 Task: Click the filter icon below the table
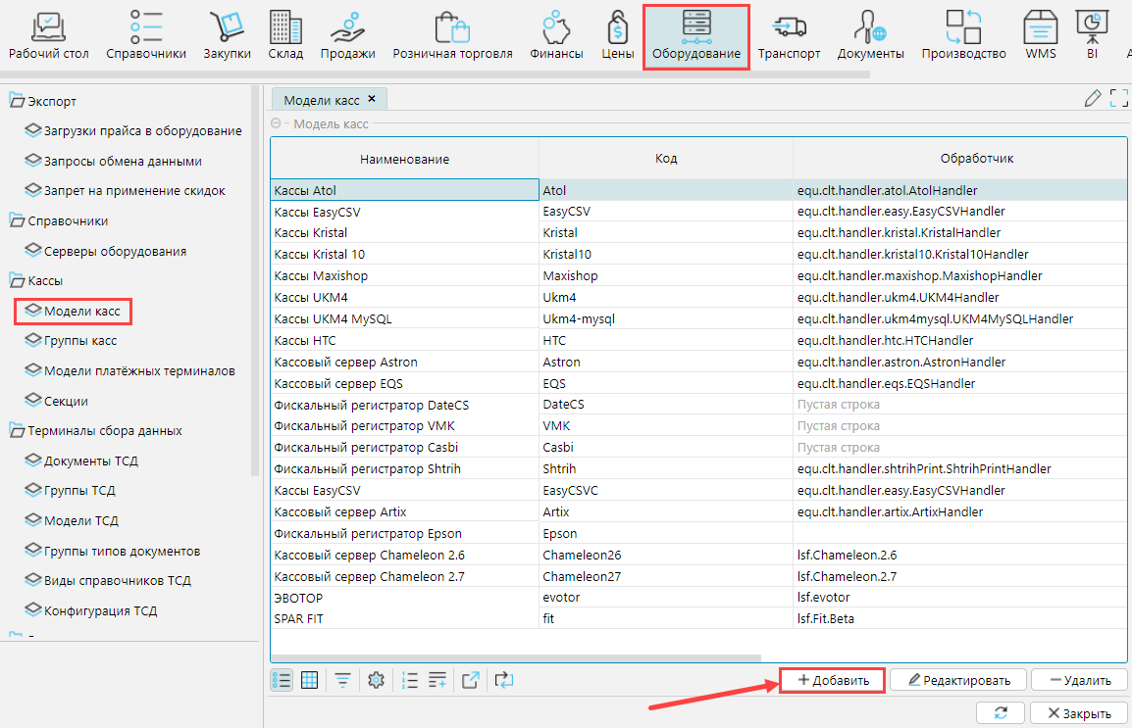342,680
